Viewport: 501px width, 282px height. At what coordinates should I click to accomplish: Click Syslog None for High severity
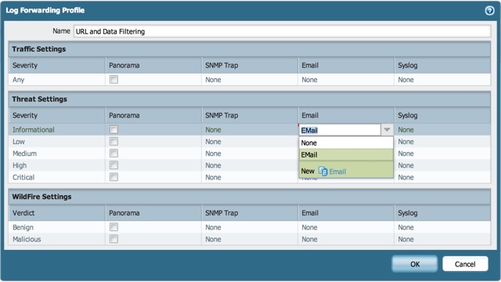405,165
